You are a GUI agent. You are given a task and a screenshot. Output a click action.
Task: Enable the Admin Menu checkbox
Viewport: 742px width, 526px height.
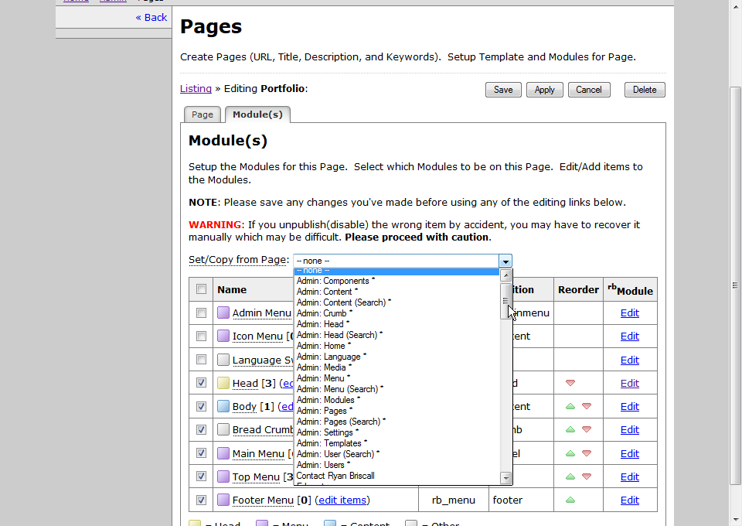pos(201,313)
